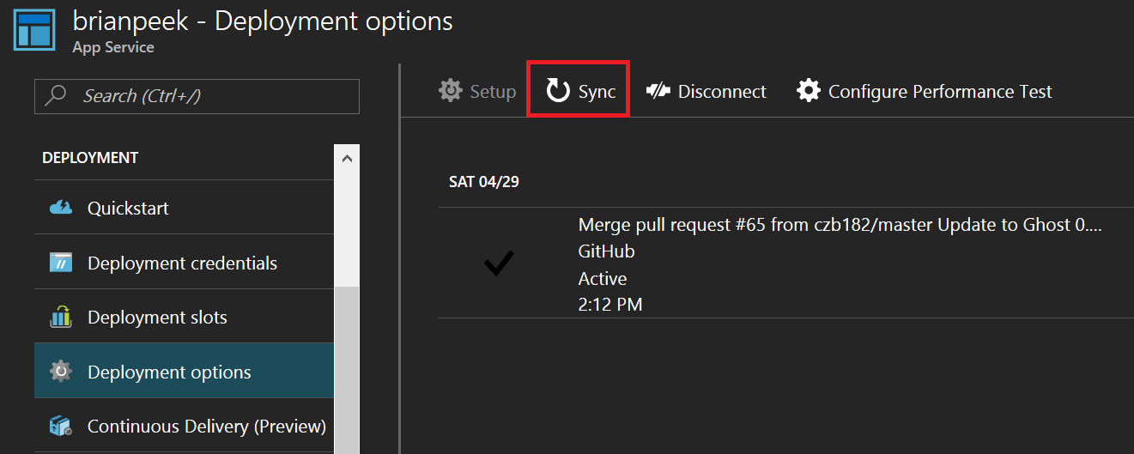Click Configure Performance Test label
Image resolution: width=1134 pixels, height=454 pixels.
coord(940,92)
